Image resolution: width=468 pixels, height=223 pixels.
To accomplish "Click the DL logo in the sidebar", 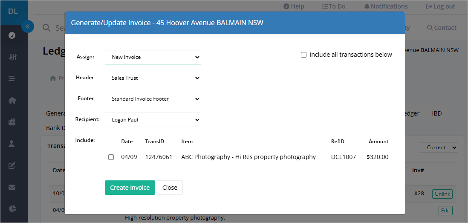I will pyautogui.click(x=13, y=12).
